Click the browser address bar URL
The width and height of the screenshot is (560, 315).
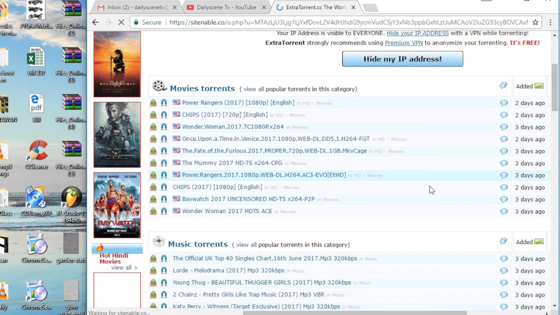tap(348, 22)
